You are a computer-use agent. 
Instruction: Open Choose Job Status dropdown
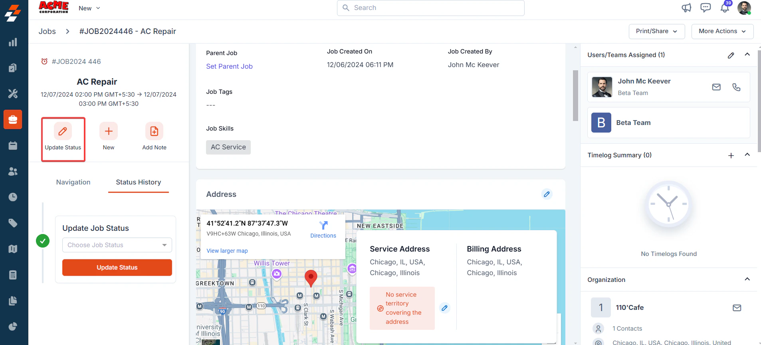[117, 245]
